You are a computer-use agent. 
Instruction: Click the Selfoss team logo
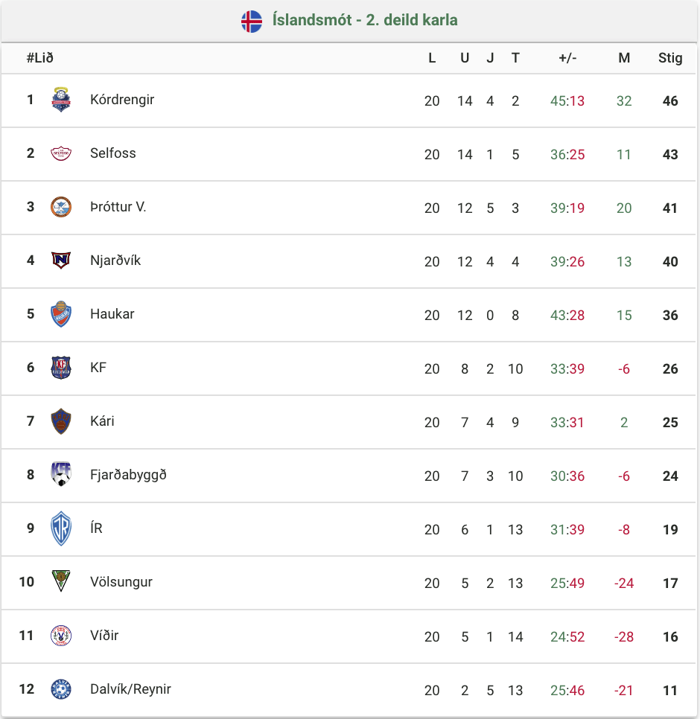(x=61, y=153)
